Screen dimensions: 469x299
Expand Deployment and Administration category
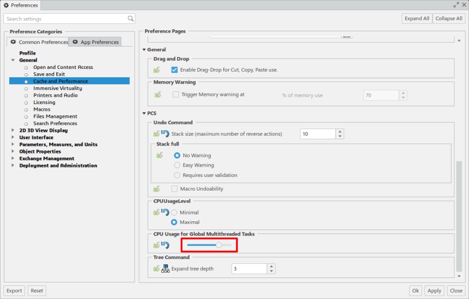[x=13, y=165]
